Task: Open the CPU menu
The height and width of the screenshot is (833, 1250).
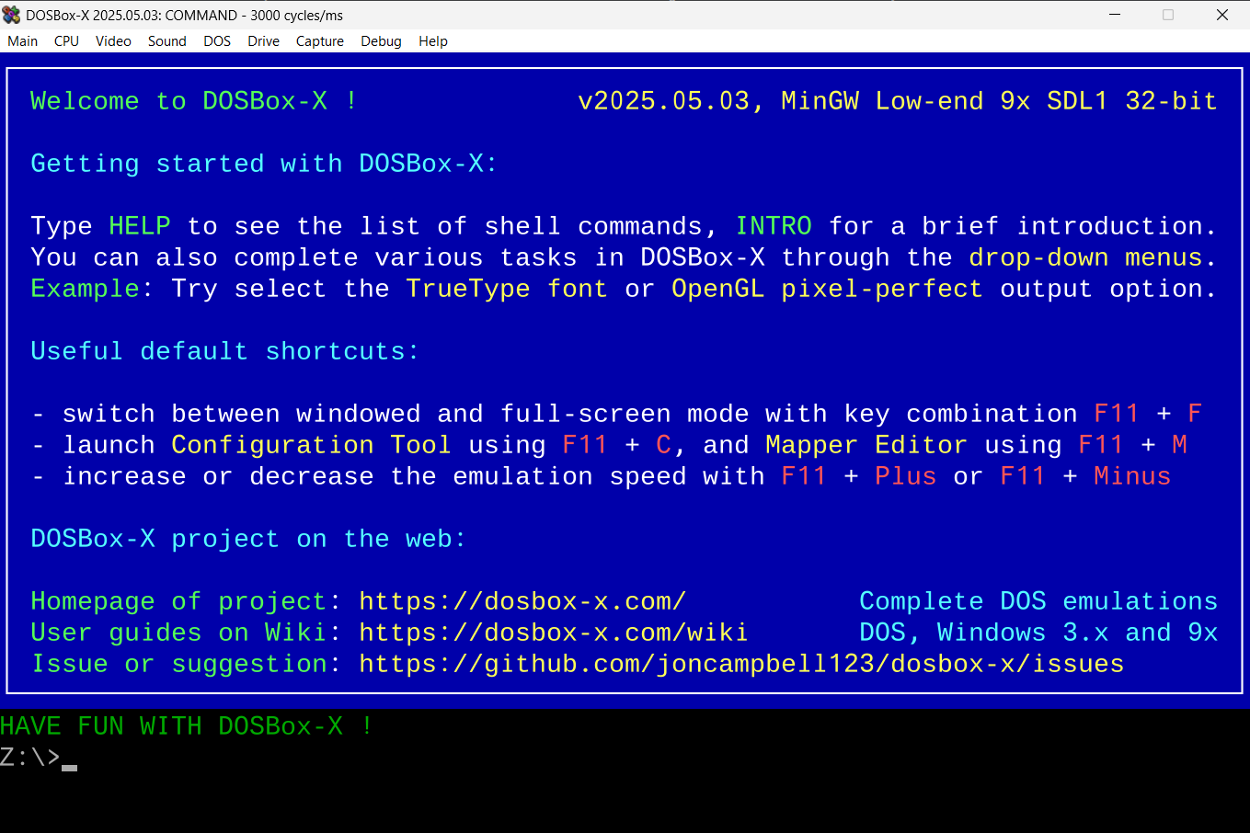Action: [x=65, y=40]
